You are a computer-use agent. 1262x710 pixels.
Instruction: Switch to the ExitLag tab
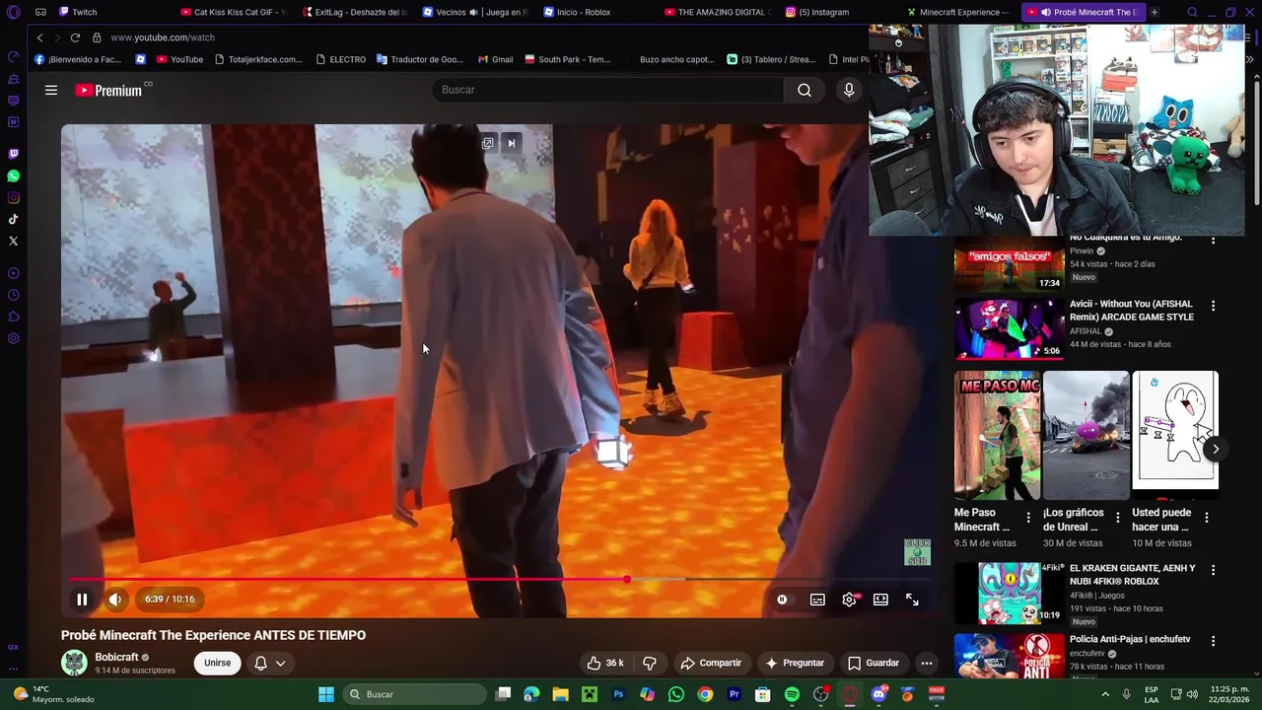tap(355, 12)
